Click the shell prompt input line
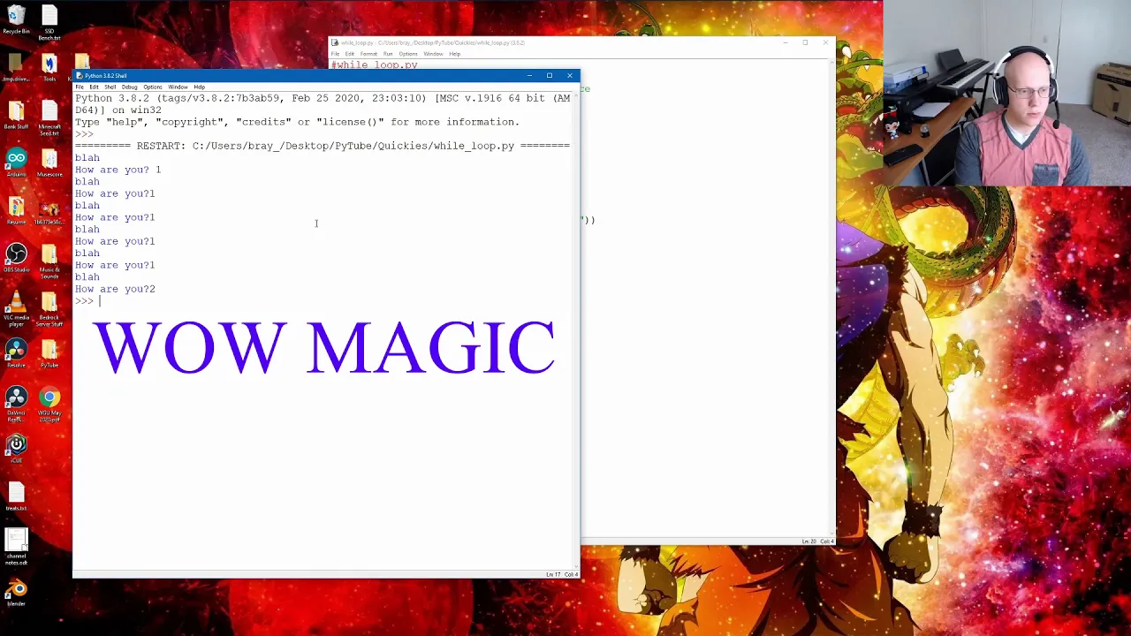 325,301
